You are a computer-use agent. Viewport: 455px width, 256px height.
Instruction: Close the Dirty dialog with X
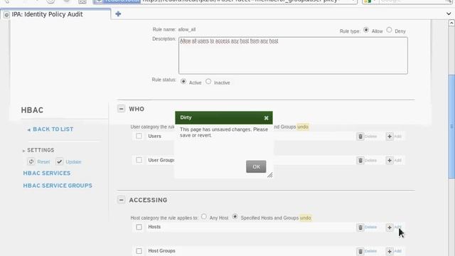coord(266,118)
